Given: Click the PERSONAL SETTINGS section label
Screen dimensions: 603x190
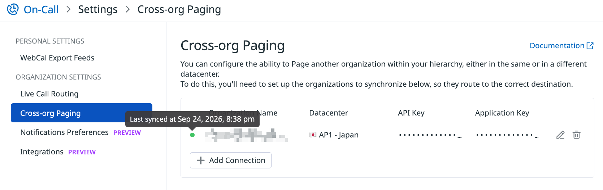Looking at the screenshot, I should (x=50, y=41).
